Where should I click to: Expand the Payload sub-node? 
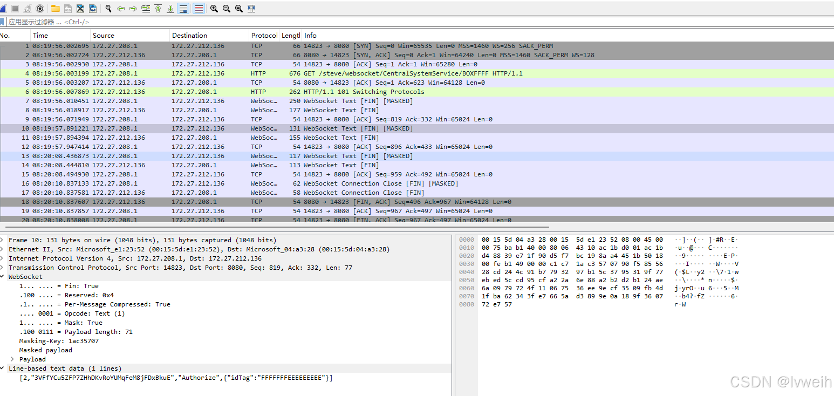13,359
